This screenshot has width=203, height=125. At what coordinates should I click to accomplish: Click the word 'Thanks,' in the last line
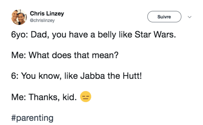[x=44, y=97]
